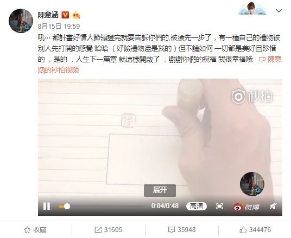Click the post timestamp 8月15日 19:59

click(x=59, y=27)
